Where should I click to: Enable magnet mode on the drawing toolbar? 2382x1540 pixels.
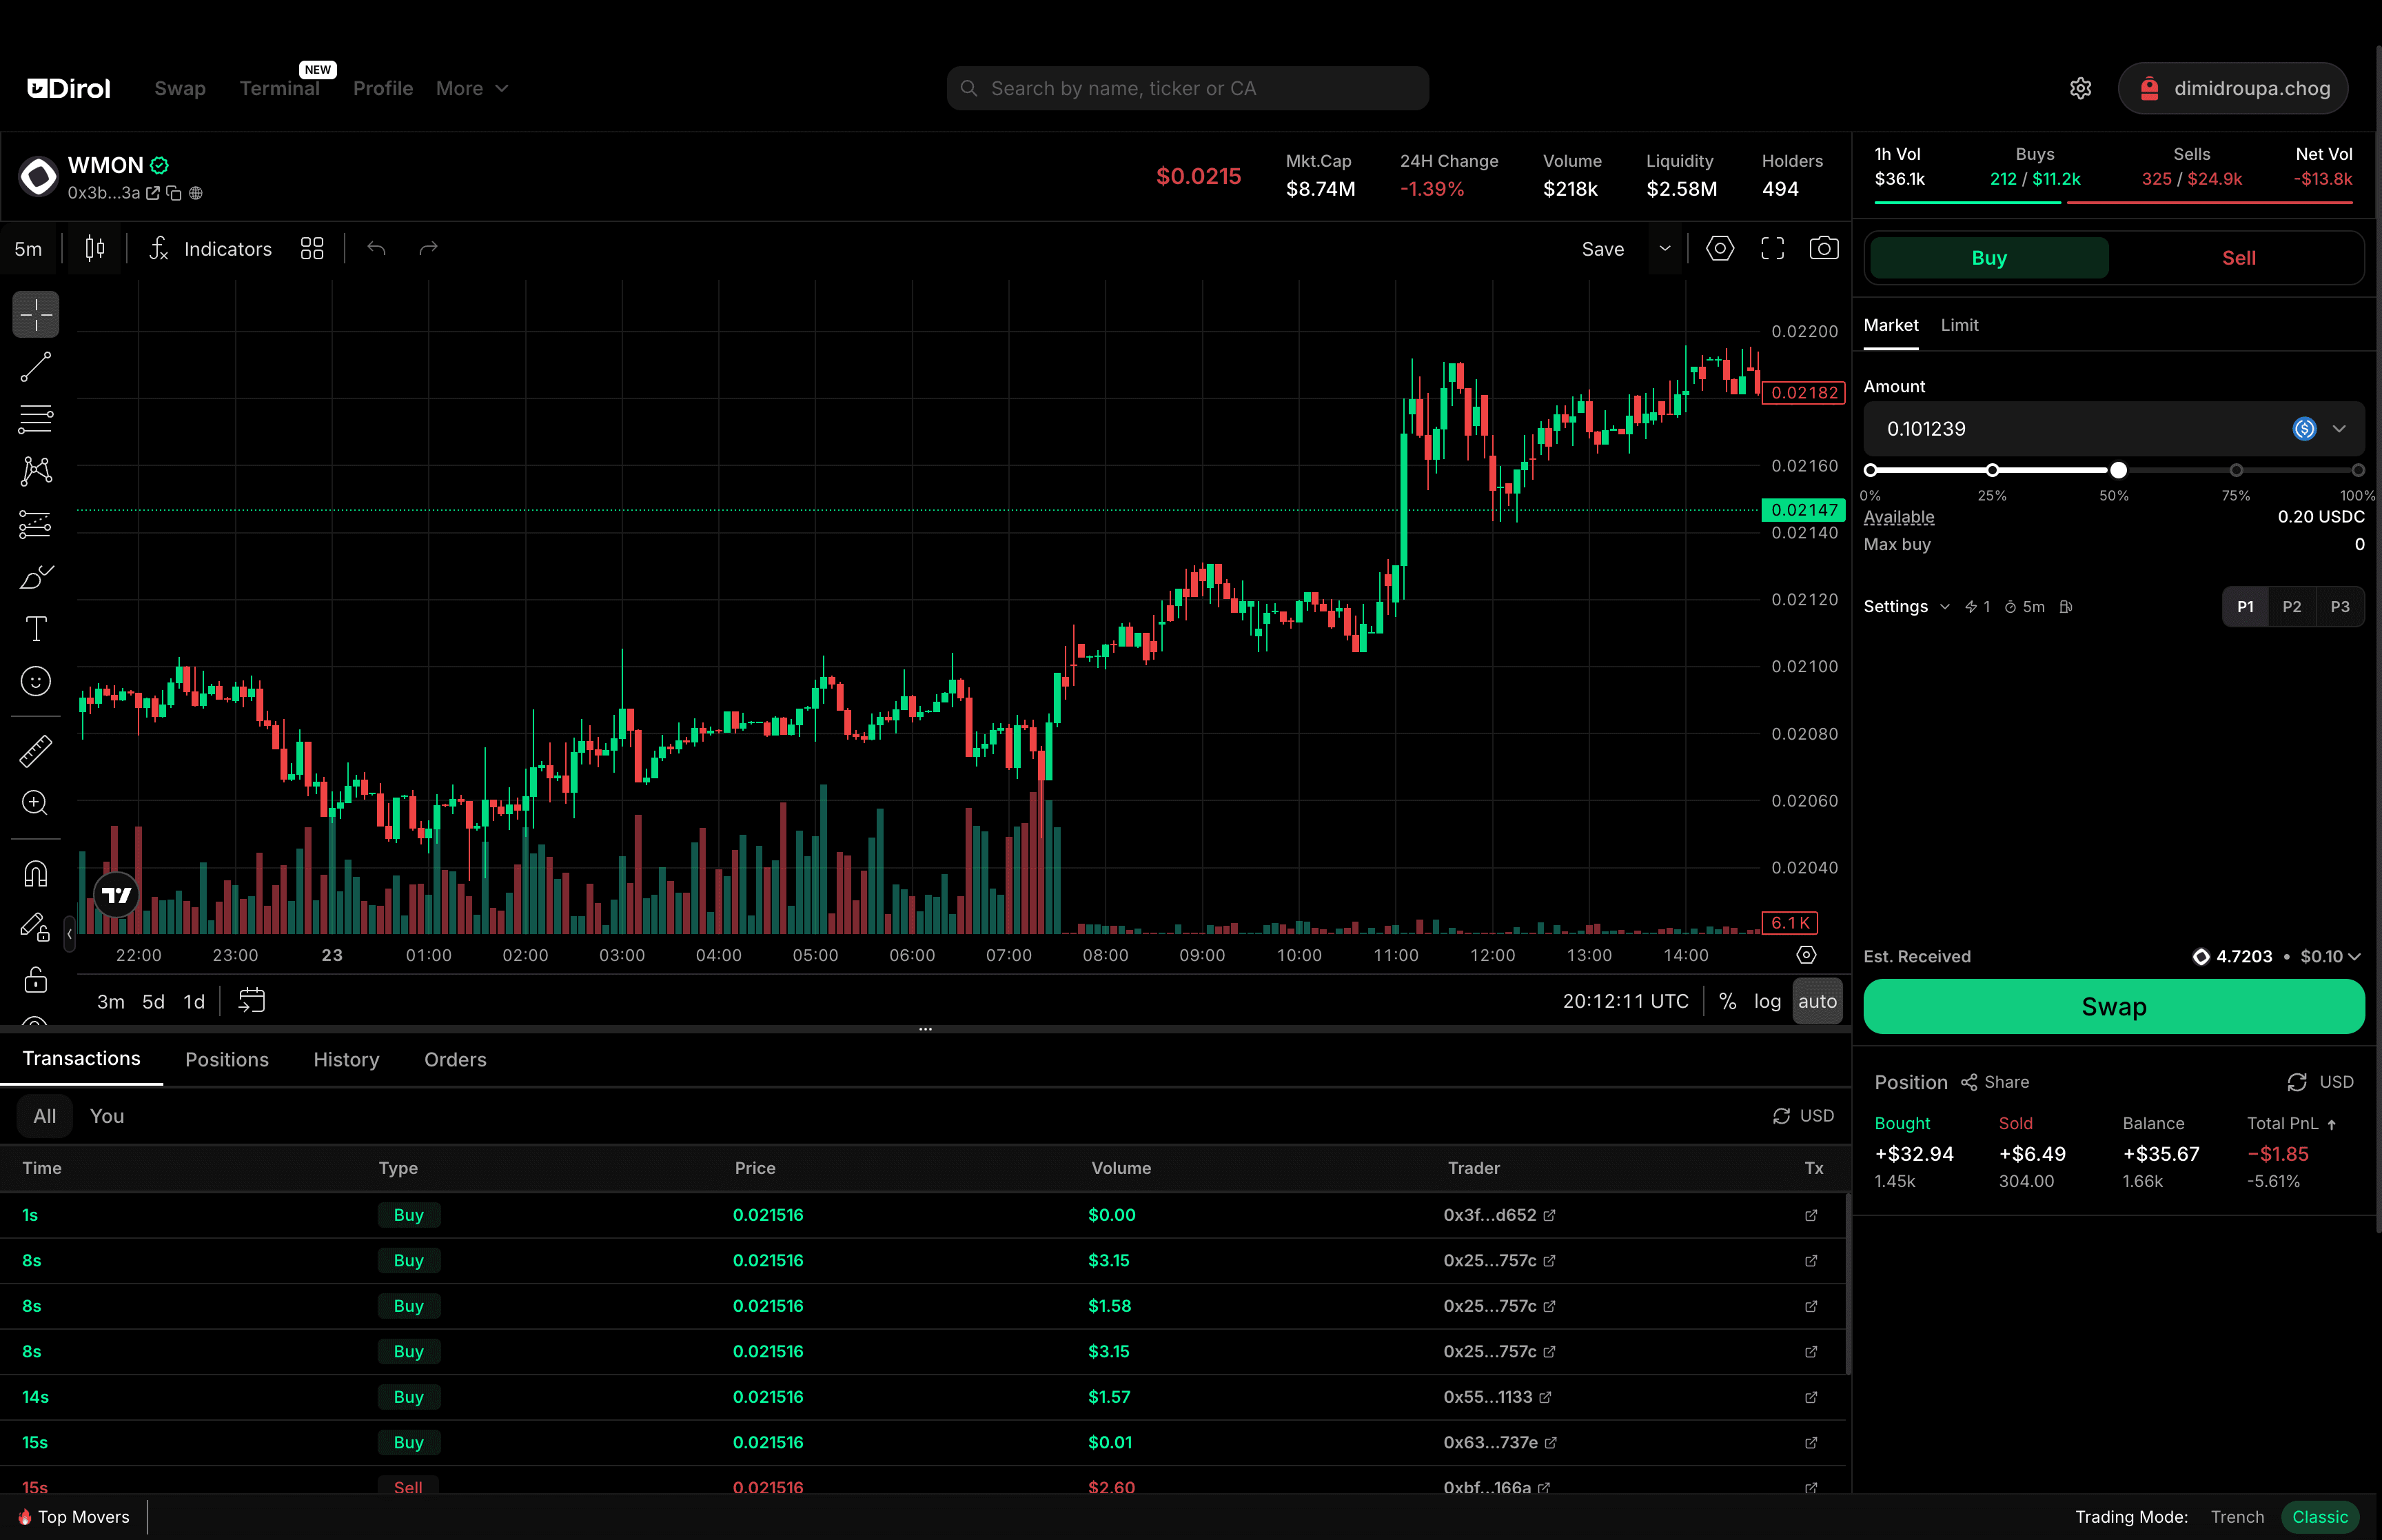coord(35,873)
